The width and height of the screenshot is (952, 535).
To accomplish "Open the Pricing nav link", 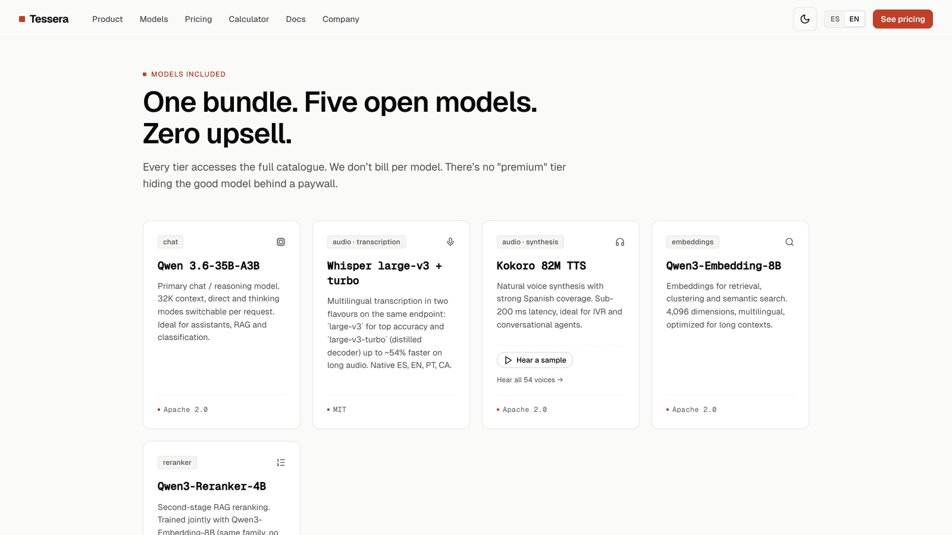I will 198,19.
